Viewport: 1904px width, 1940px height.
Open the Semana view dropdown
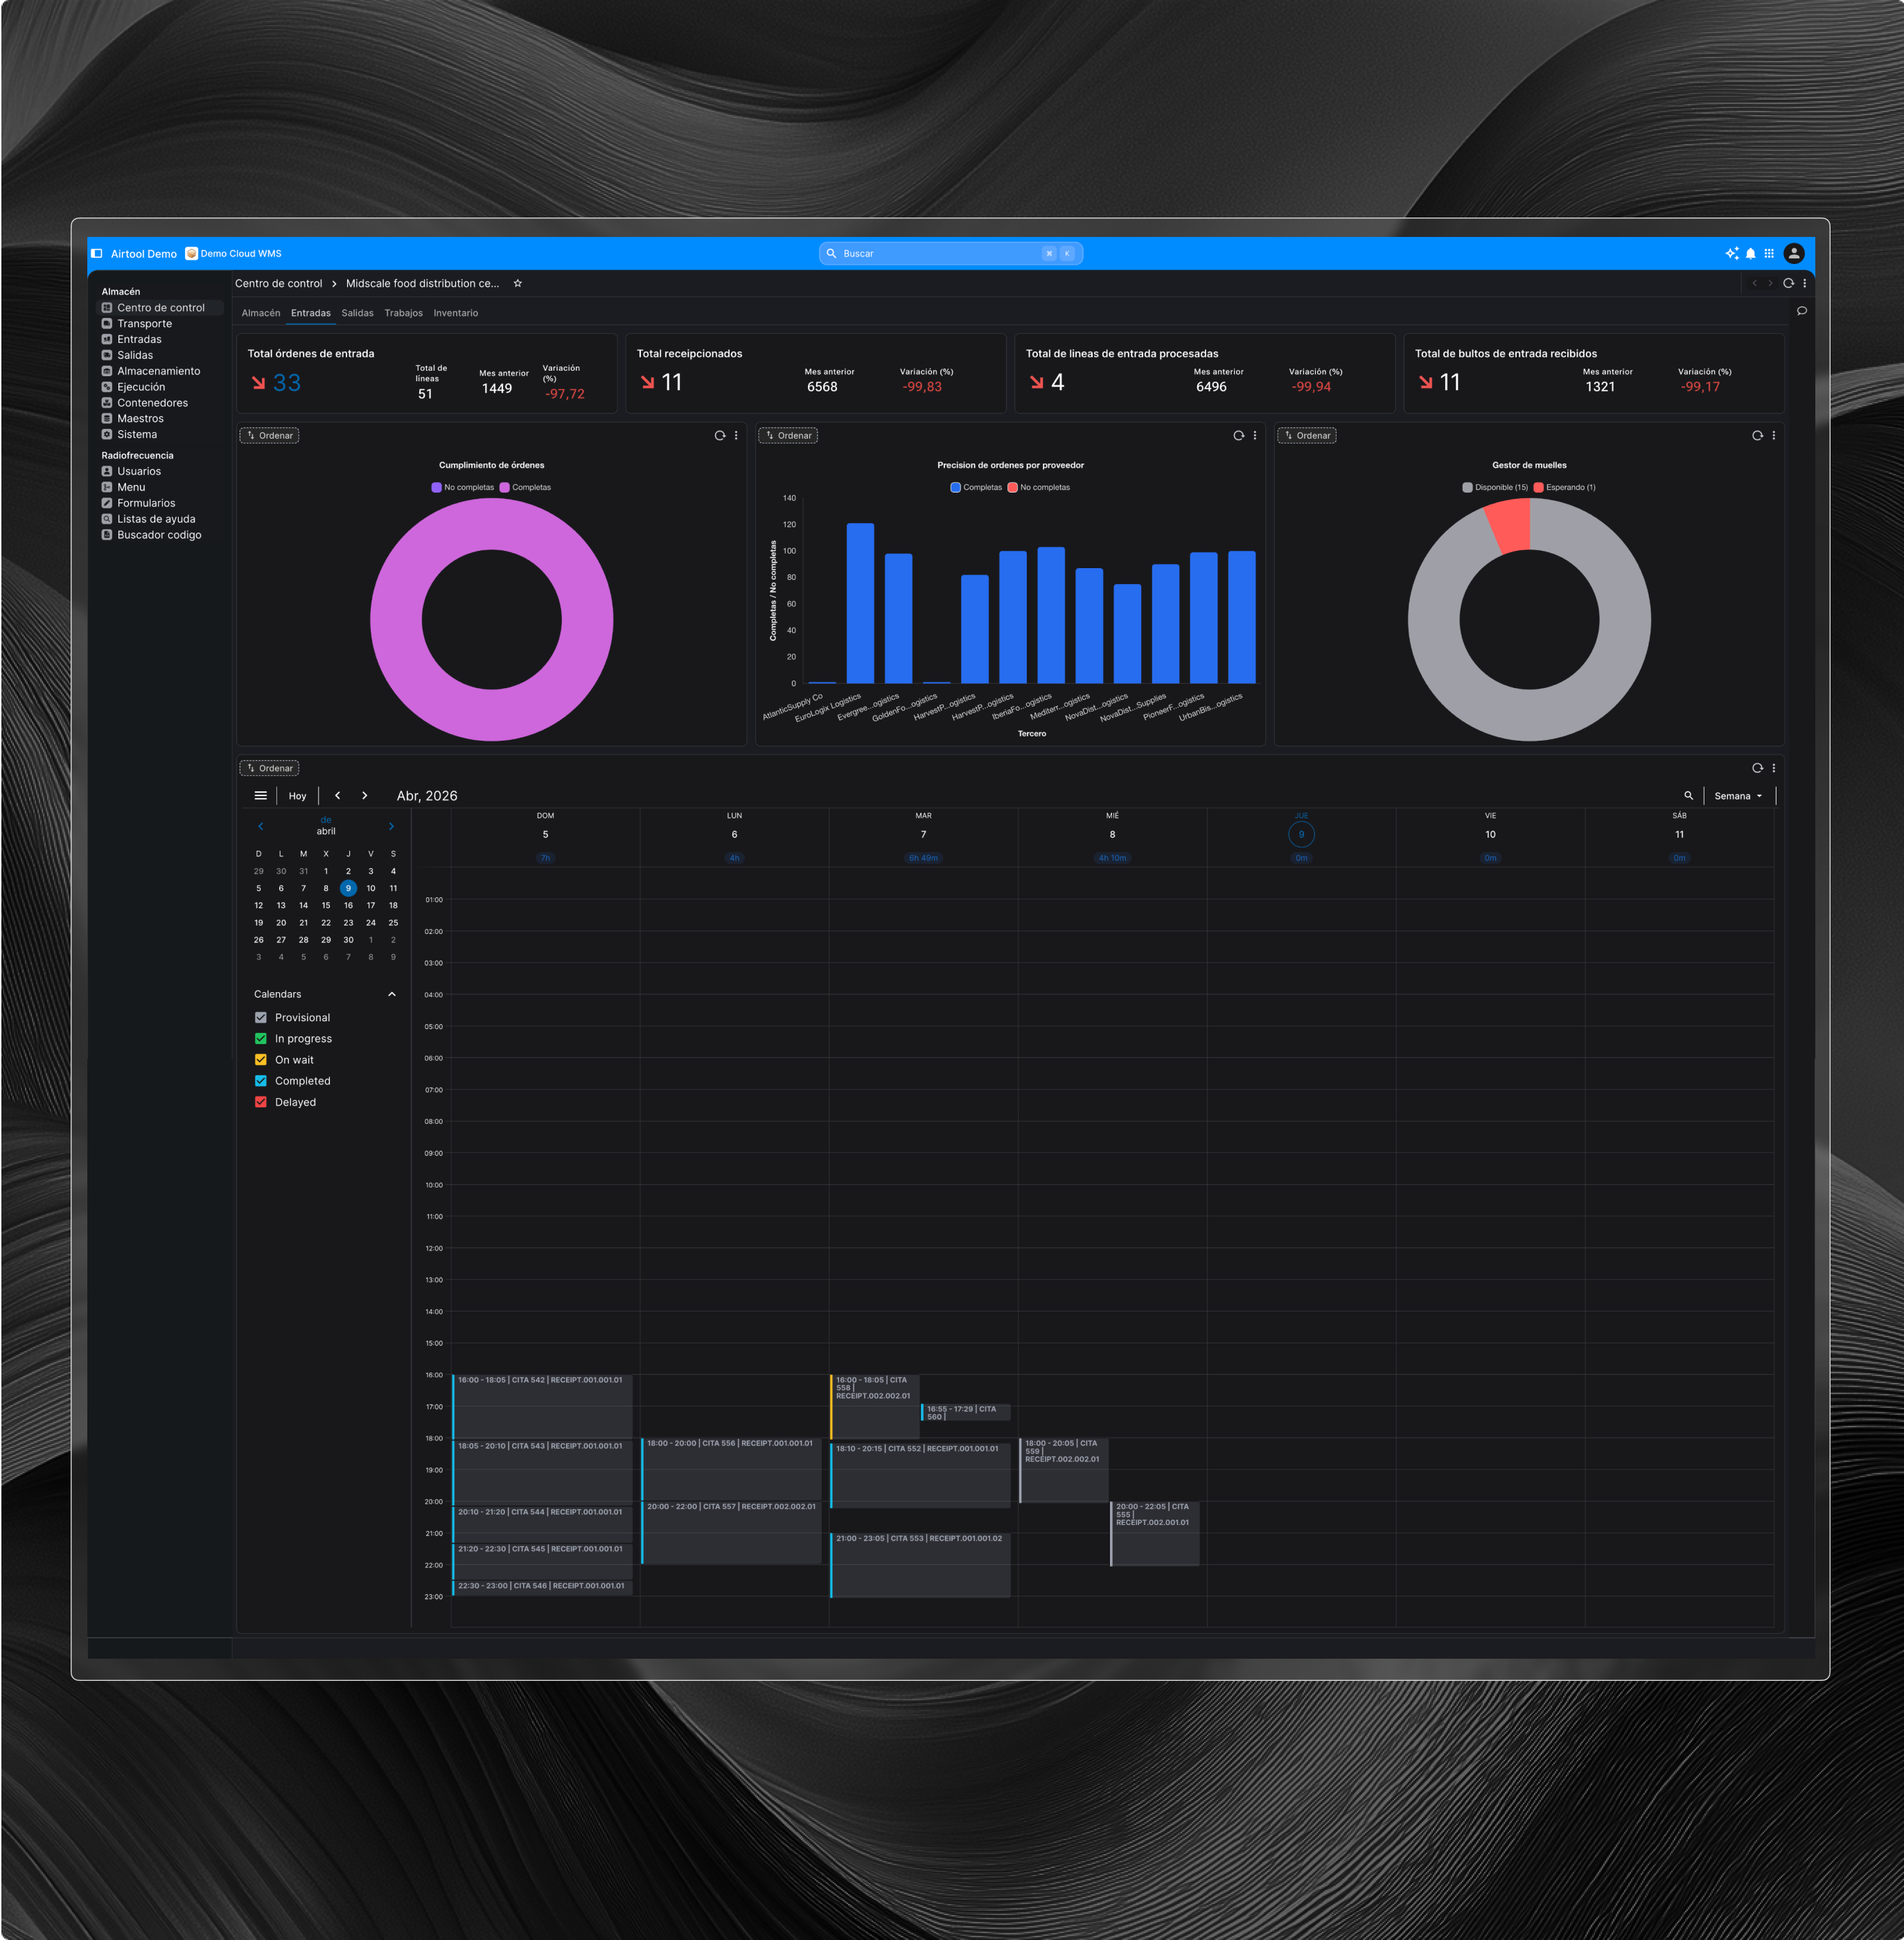(x=1738, y=796)
